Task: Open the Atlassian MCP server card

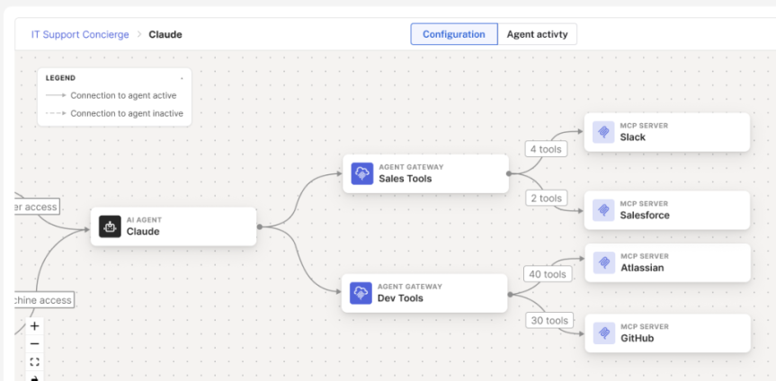Action: 667,262
